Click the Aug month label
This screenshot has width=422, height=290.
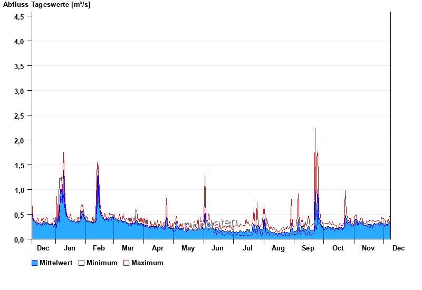pos(278,248)
